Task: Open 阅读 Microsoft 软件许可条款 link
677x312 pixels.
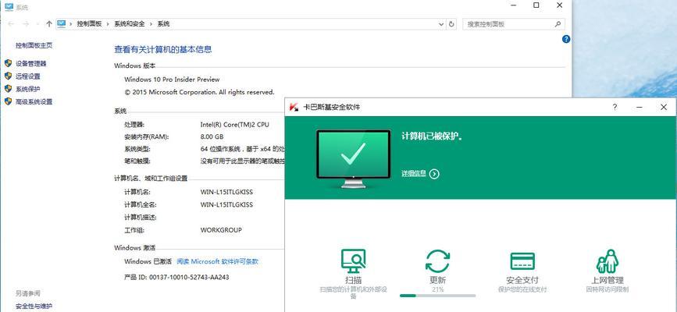Action: 218,261
